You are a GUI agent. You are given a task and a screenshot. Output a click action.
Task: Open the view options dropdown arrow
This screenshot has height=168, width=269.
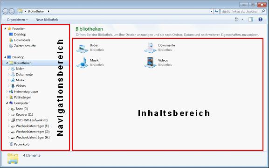point(242,20)
